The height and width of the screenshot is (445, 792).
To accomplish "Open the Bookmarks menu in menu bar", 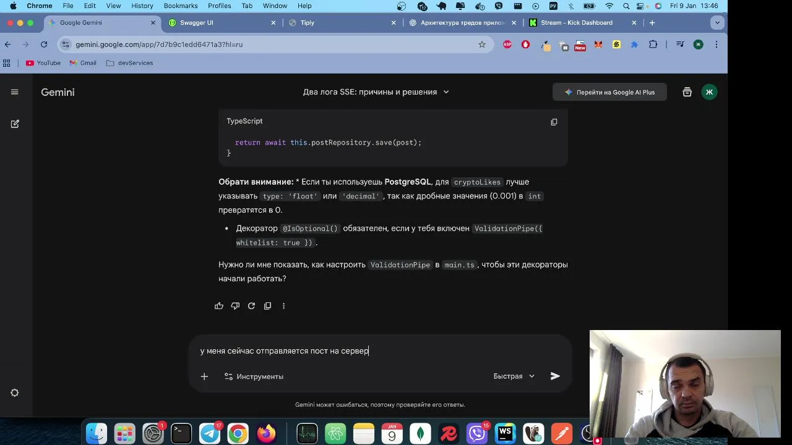I will 181,6.
